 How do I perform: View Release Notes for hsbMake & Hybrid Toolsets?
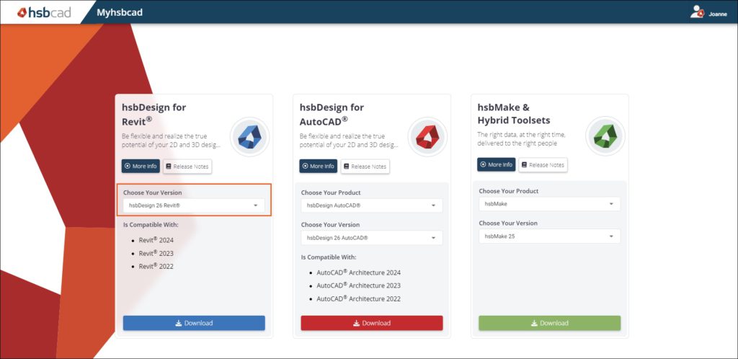543,164
